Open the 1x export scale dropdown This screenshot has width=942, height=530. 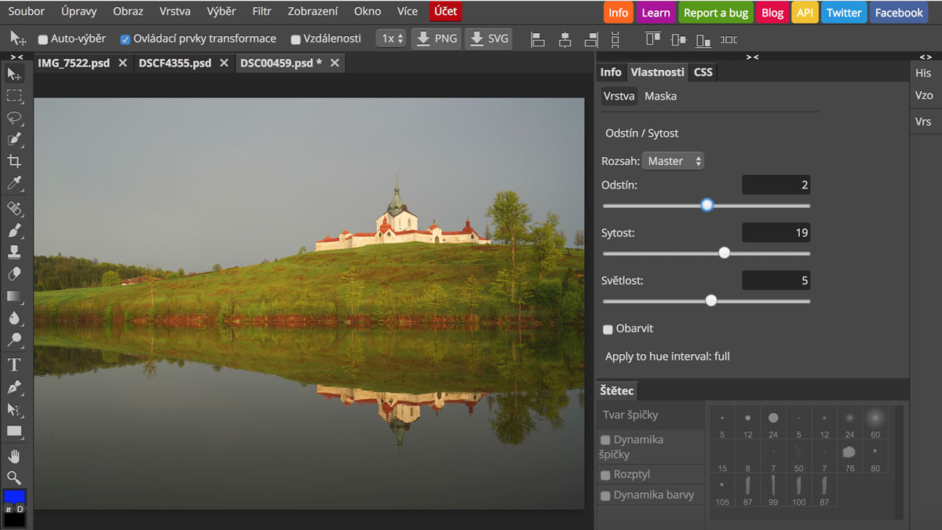391,38
